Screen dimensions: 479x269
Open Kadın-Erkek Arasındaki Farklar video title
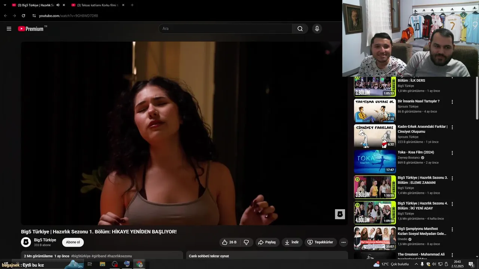point(422,129)
